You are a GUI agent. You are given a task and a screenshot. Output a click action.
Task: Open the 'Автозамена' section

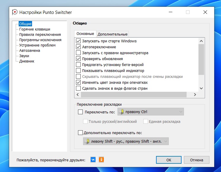pos(30,51)
